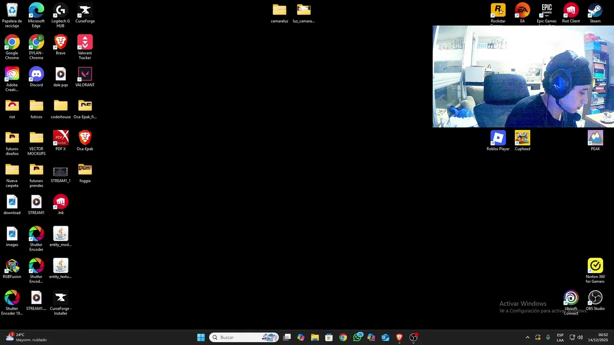The image size is (614, 345).
Task: Select the 'Nueva carpeta' folder
Action: (x=12, y=175)
